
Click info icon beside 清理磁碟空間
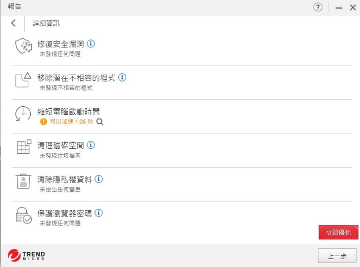coord(90,145)
